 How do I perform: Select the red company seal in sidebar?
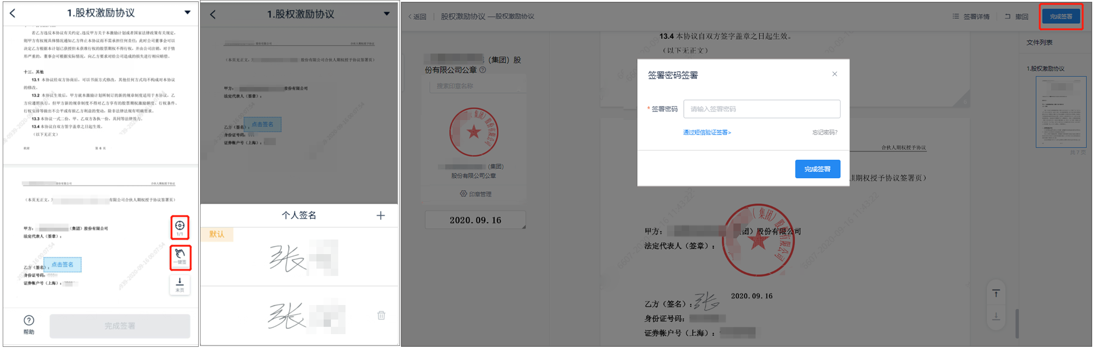[x=474, y=132]
